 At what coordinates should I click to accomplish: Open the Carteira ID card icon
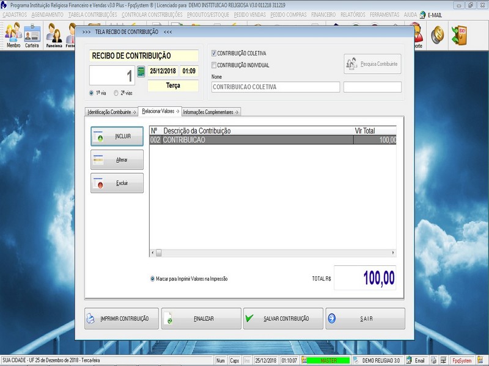click(32, 35)
